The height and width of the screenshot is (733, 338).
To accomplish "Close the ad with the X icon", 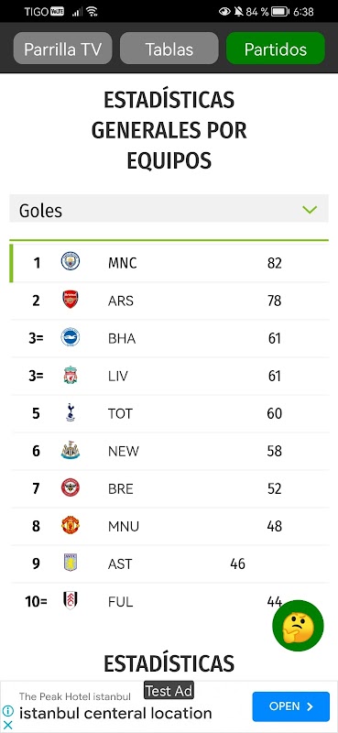I will tap(7, 725).
